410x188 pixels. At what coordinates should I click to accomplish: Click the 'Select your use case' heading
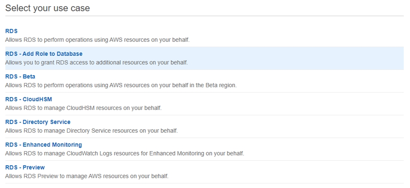47,8
